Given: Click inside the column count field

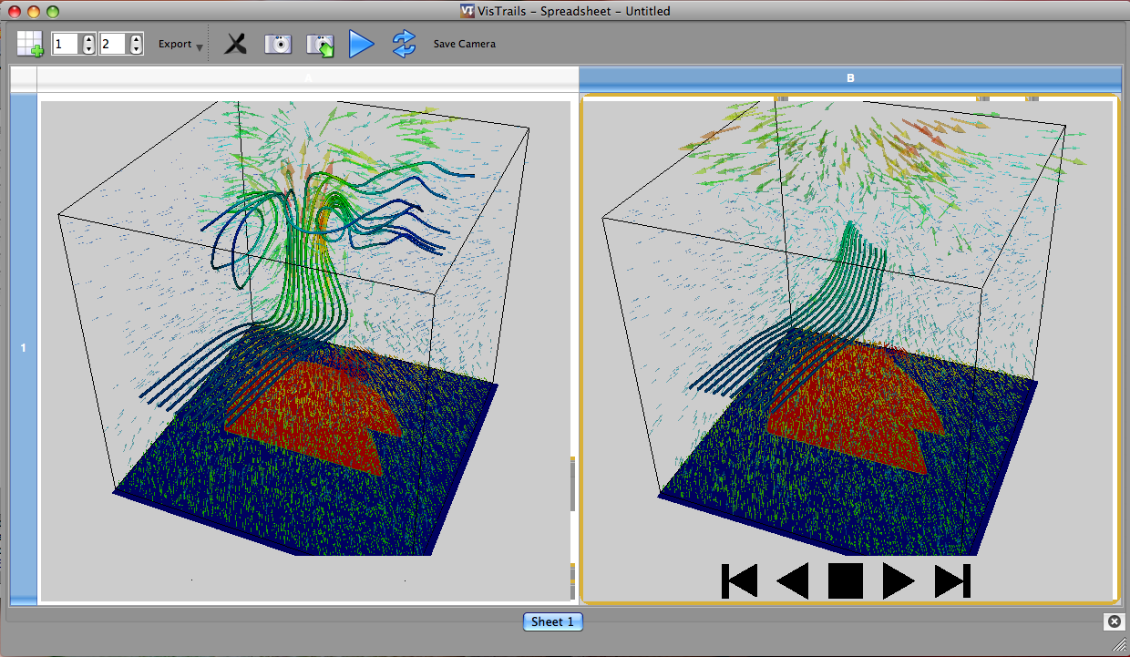Looking at the screenshot, I should point(113,44).
